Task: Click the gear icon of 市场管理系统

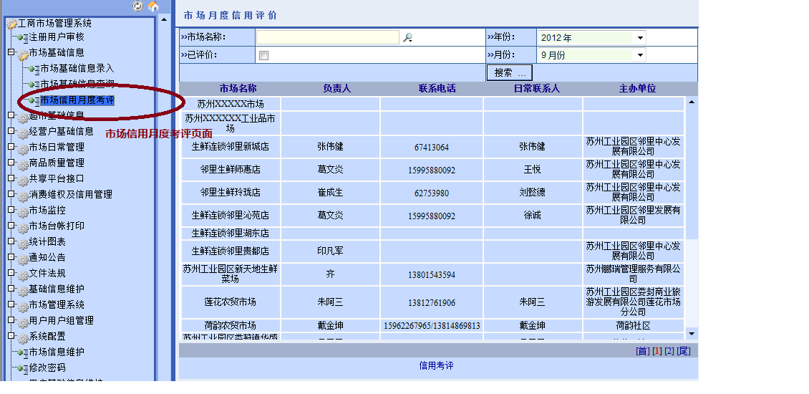Action: [23, 306]
